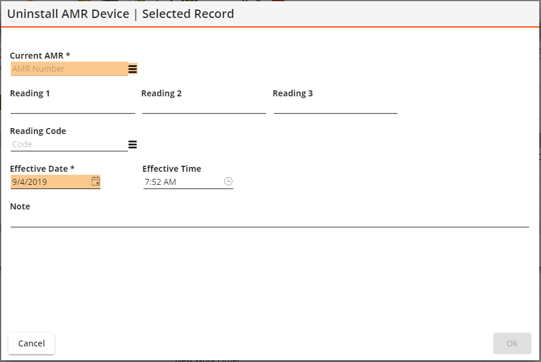This screenshot has height=362, width=541.
Task: Focus the Reading Code field
Action: (x=69, y=144)
